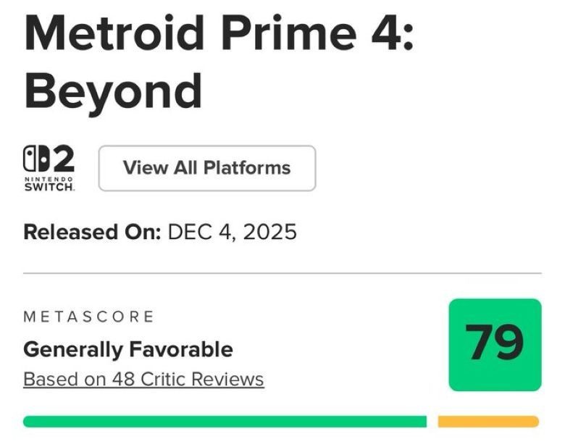Open the Based on 48 Critic Reviews link
The image size is (565, 447).
click(143, 379)
